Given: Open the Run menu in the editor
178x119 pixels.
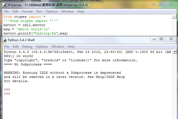Looking at the screenshot, I should point(39,11).
